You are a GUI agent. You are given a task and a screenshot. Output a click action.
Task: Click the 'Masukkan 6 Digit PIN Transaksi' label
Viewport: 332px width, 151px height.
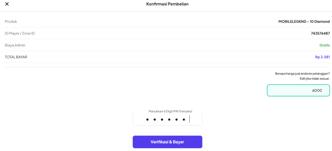pyautogui.click(x=170, y=111)
